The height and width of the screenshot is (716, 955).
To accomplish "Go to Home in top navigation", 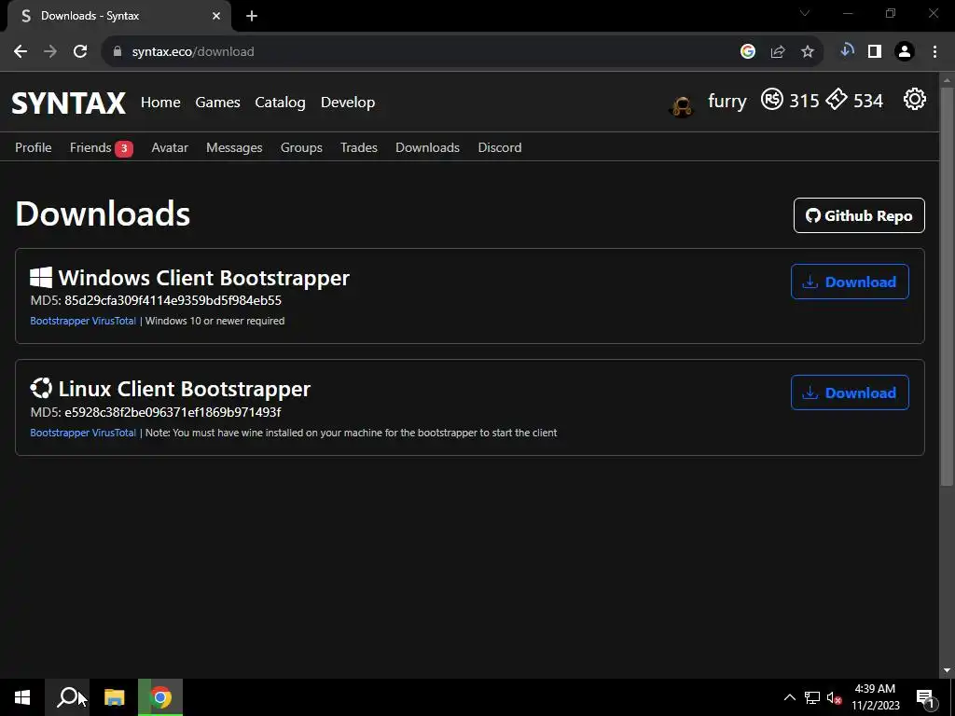I will (160, 103).
